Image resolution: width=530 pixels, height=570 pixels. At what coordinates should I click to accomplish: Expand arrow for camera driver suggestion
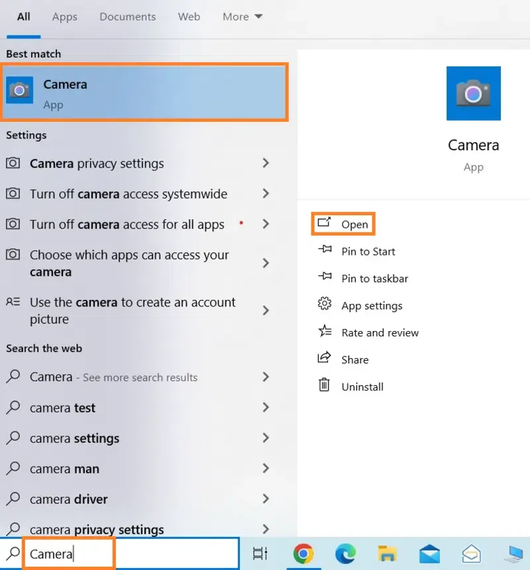point(266,499)
